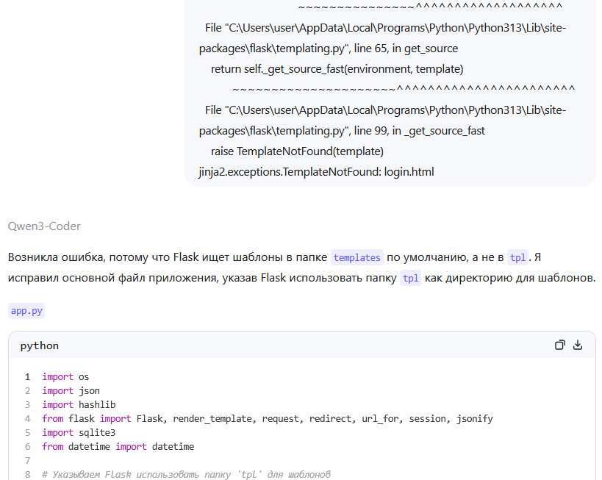Viewport: 602px width, 480px height.
Task: Click the app.py file name chip
Action: 26,311
